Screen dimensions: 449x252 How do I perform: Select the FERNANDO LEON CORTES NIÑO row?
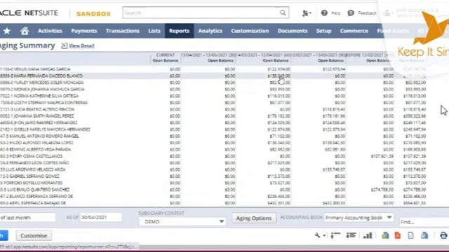point(213,163)
